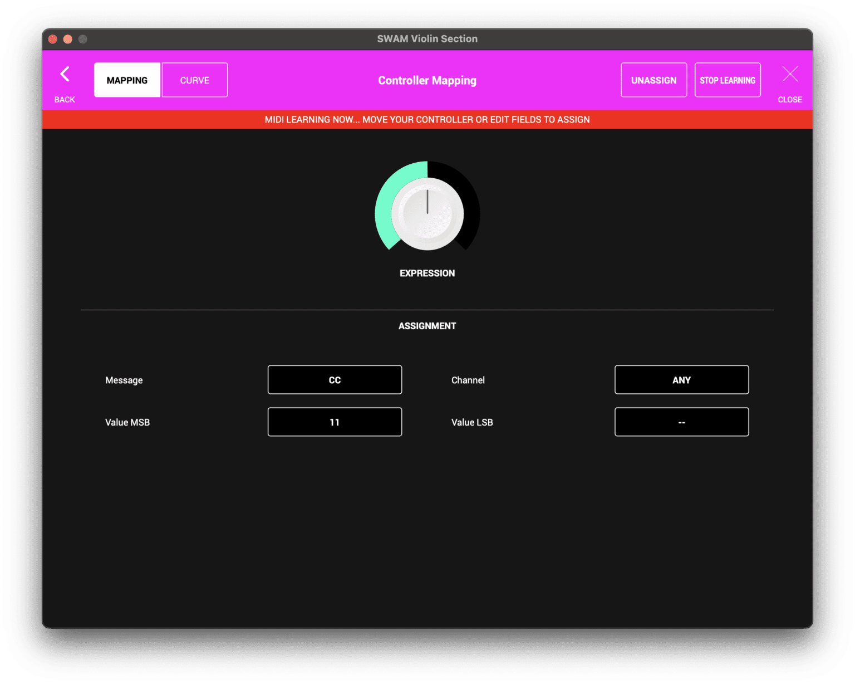Click the CLOSE text label
This screenshot has height=684, width=855.
click(x=789, y=100)
